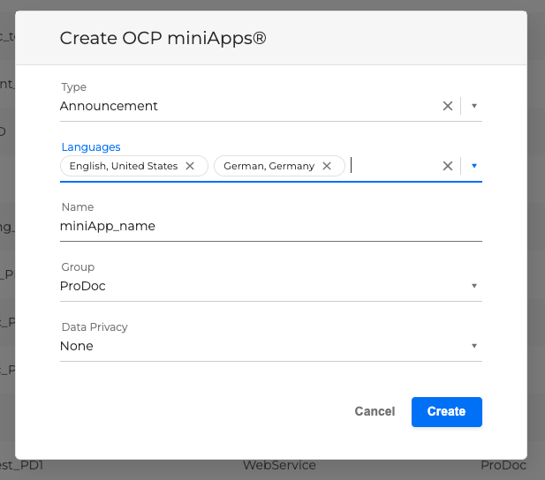Select the WebService cell in background table

coord(279,465)
